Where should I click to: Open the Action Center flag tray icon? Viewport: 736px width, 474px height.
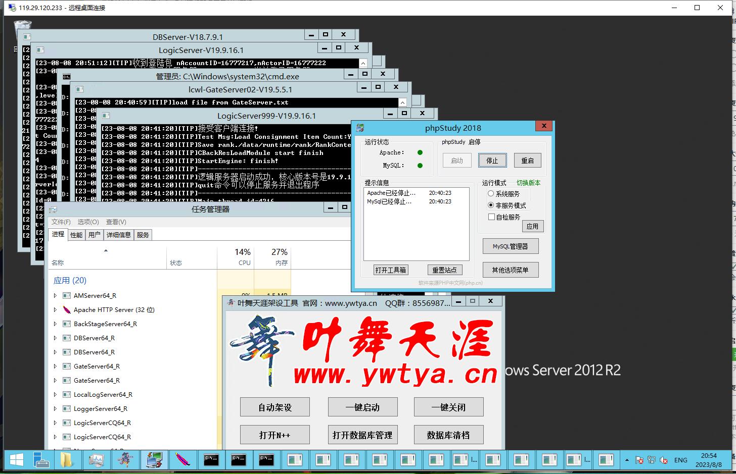(x=639, y=460)
